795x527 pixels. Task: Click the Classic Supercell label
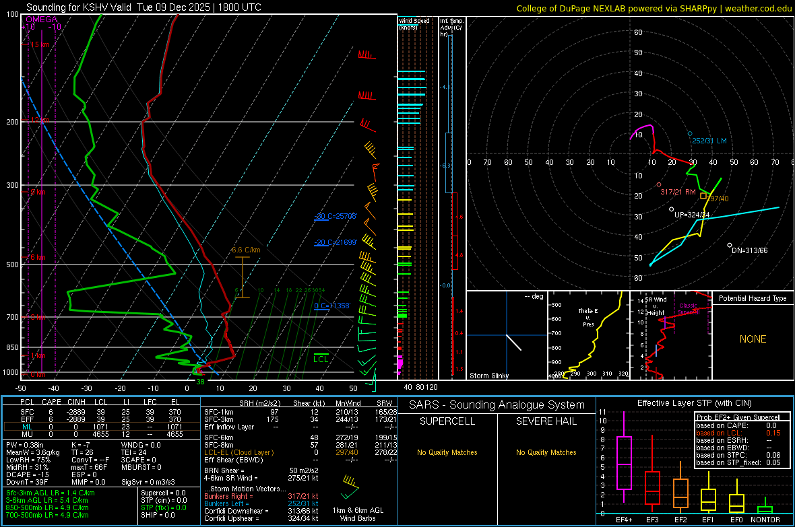[689, 309]
